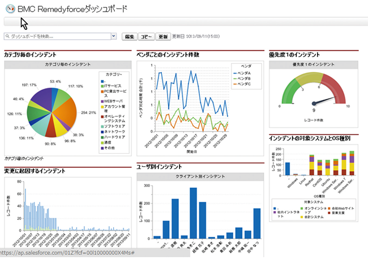Click the 編集 button
368x260 pixels.
[129, 37]
